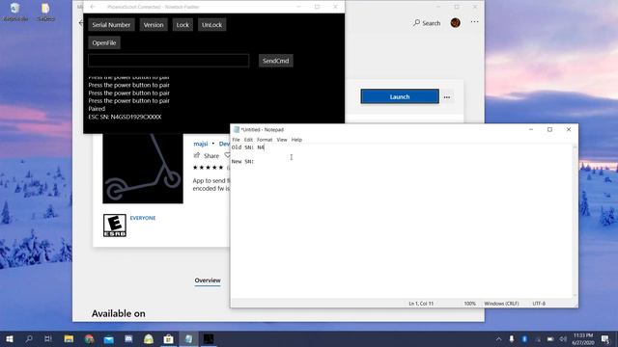Screen dimensions: 618x347
Task: Focus the command input field in flasher
Action: click(169, 61)
